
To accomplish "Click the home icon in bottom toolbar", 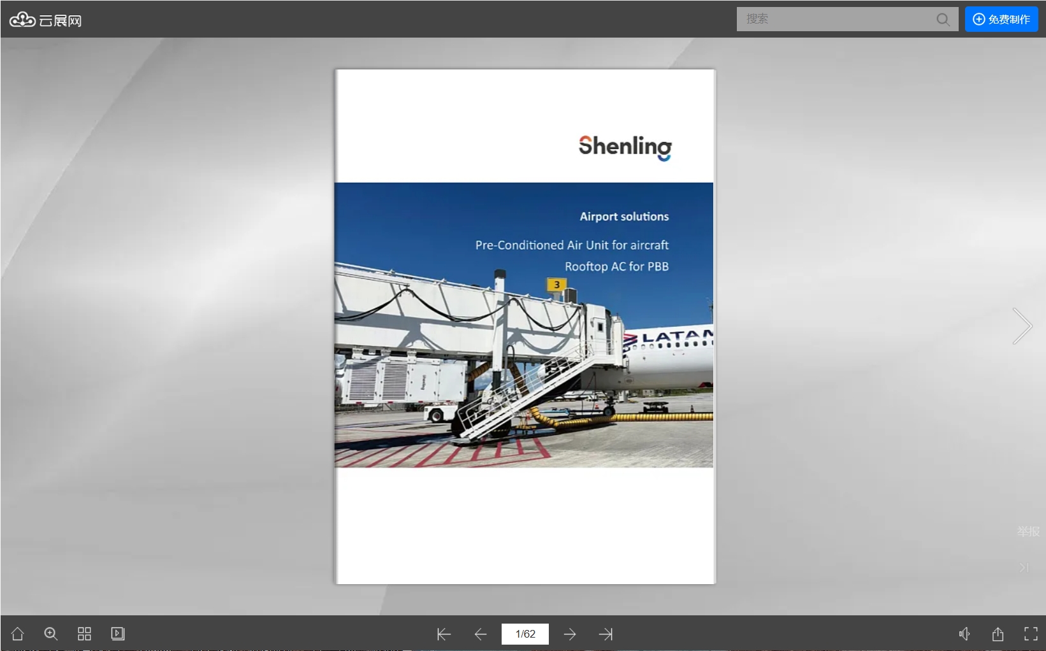I will [18, 634].
